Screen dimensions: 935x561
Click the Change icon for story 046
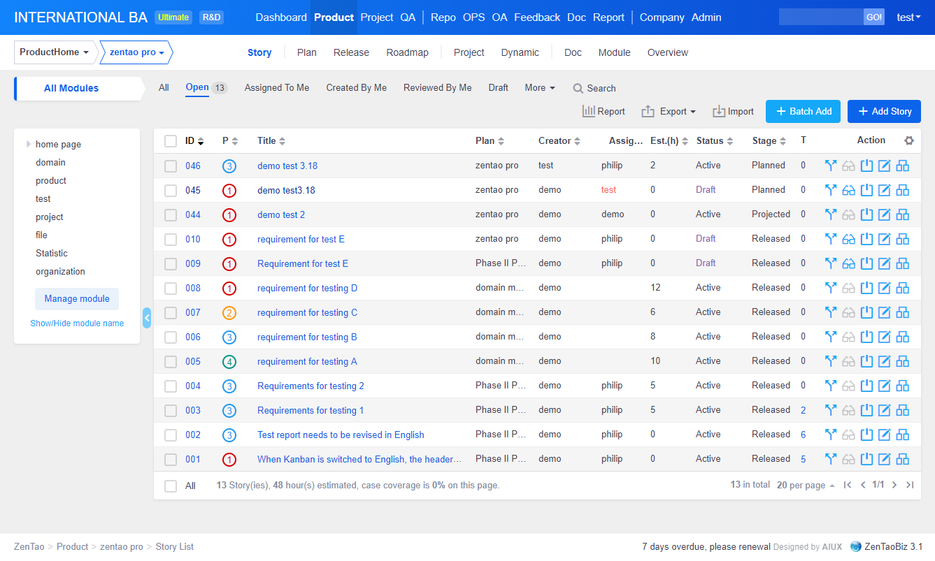tap(830, 165)
